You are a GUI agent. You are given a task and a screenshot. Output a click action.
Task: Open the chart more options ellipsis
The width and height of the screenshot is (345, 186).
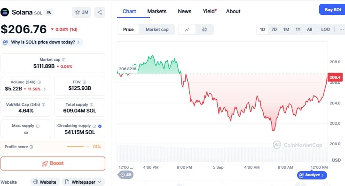click(341, 30)
